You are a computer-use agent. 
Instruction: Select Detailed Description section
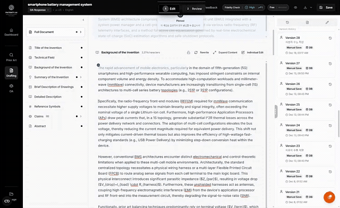point(55,97)
